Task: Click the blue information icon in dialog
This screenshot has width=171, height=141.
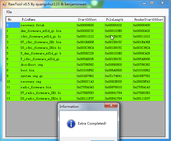Action: (71, 124)
